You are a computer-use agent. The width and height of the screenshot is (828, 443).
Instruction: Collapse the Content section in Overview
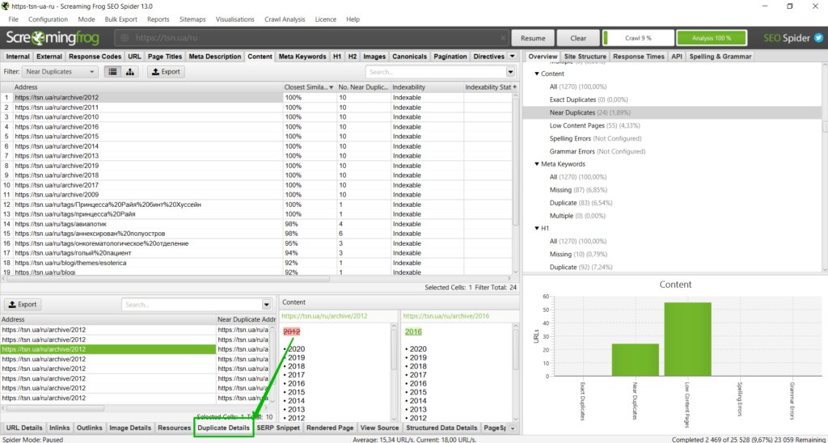(x=537, y=74)
